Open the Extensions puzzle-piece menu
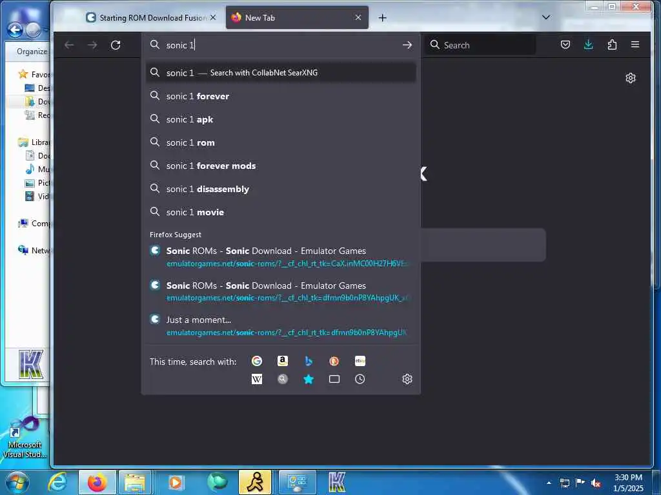 point(612,44)
